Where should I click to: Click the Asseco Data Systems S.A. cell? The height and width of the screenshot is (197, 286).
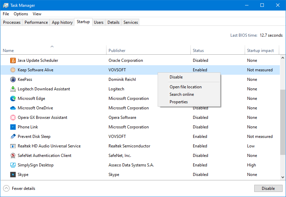coord(131,165)
